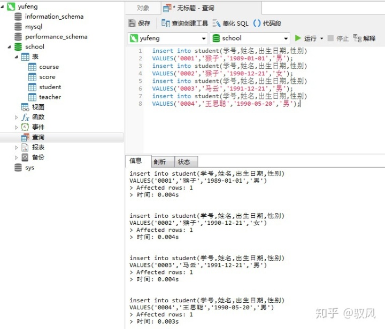This screenshot has height=329, width=385.
Task: Click the student table icon
Action: (x=32, y=87)
